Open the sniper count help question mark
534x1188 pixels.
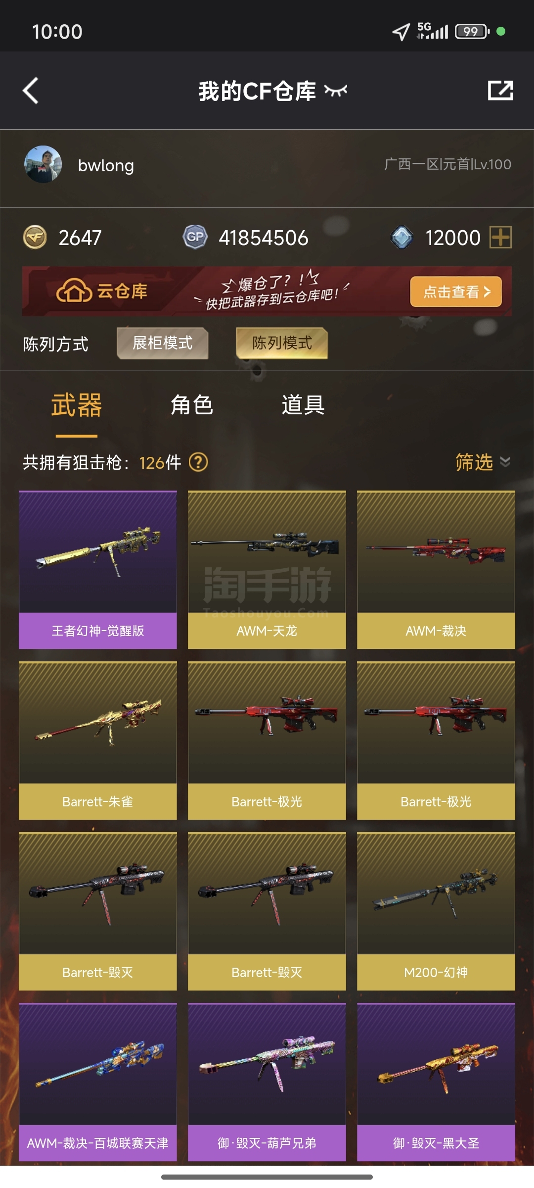coord(199,462)
